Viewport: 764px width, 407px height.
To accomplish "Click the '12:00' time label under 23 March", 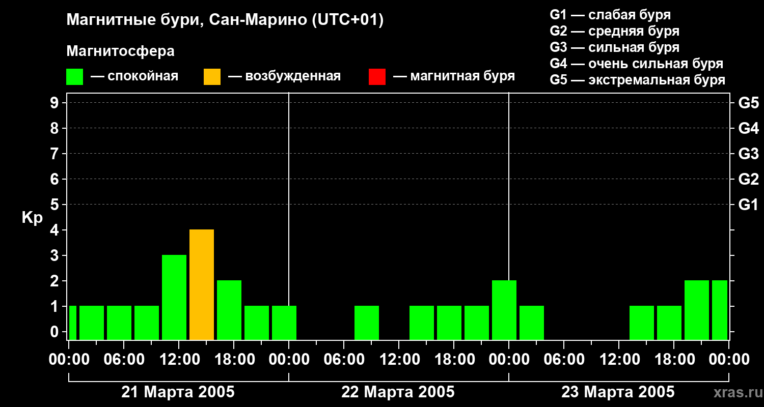I will [x=619, y=359].
